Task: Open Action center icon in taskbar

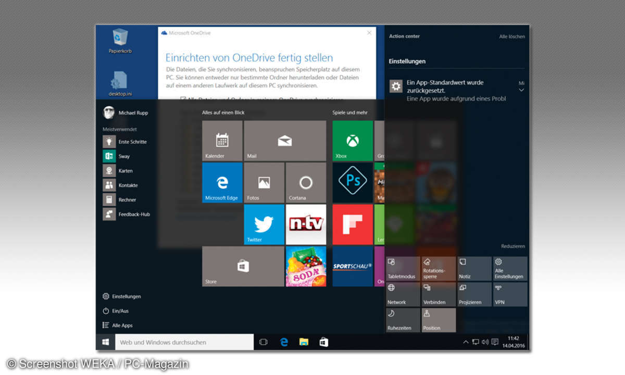Action: pos(495,342)
